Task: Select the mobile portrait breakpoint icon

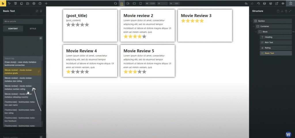Action: [141, 3]
